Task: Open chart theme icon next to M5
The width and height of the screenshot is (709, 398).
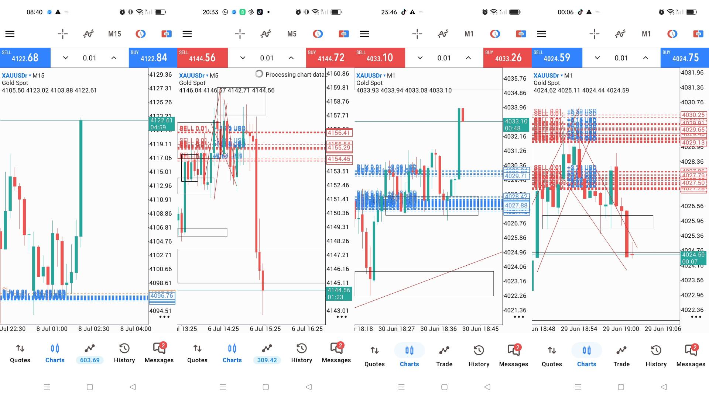Action: coord(318,34)
